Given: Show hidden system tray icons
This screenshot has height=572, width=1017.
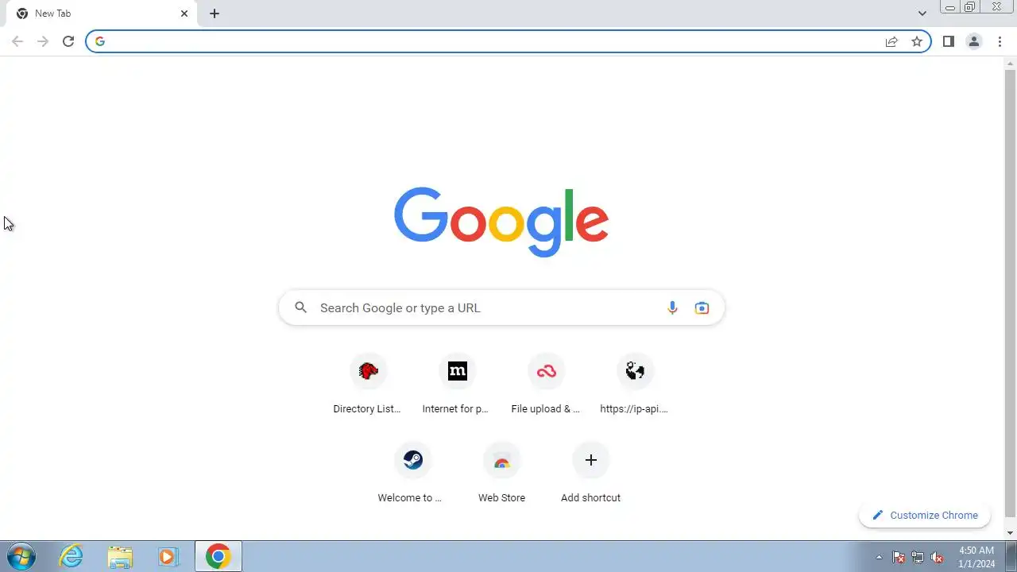Looking at the screenshot, I should click(x=879, y=557).
